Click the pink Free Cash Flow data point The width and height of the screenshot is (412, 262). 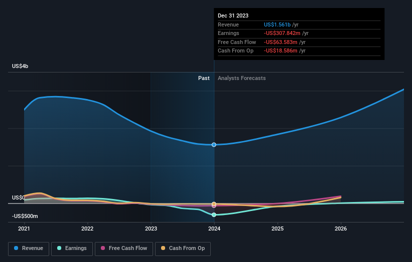tap(214, 206)
